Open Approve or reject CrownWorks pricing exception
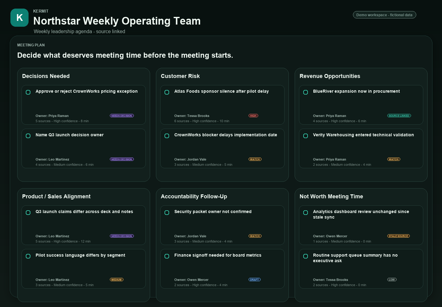 click(87, 91)
